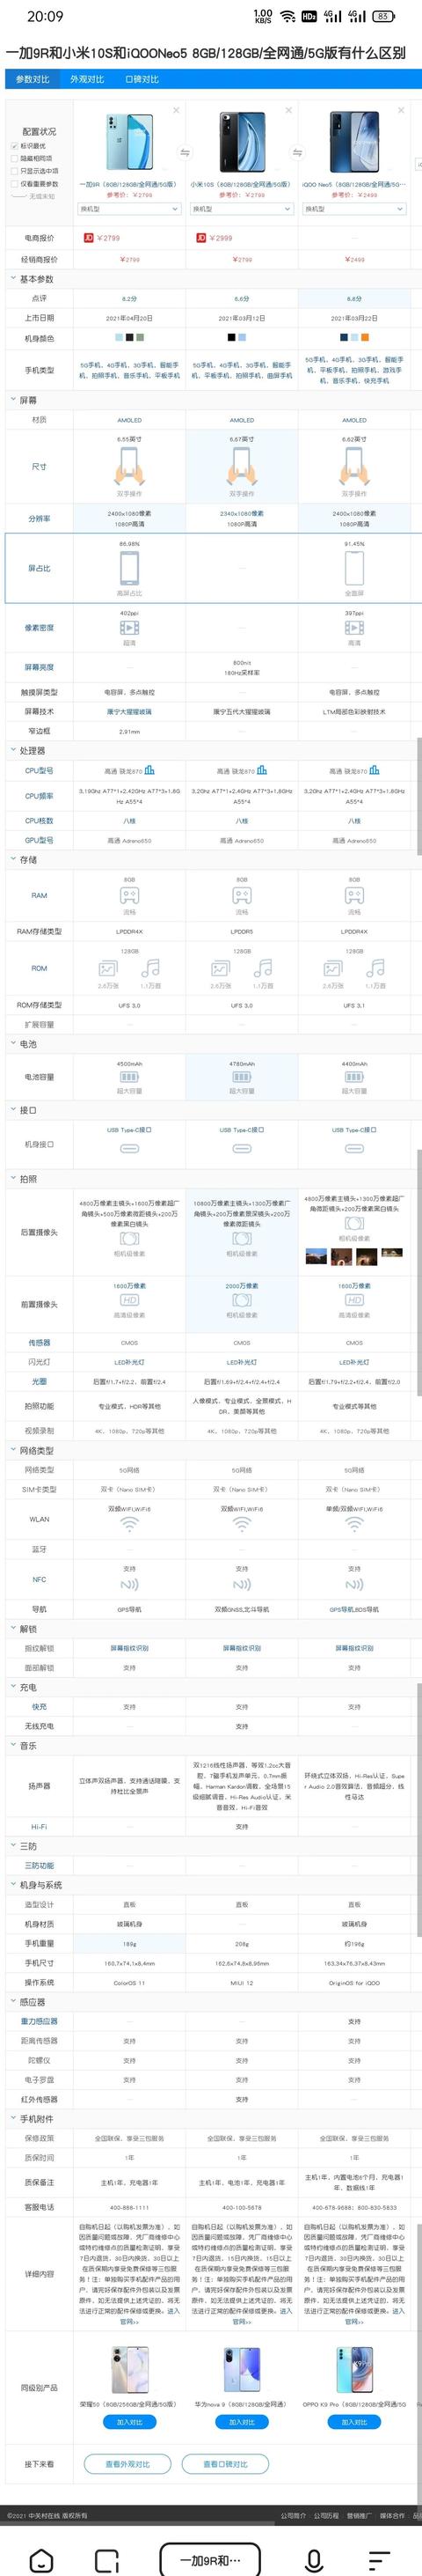Switch to the 外观对比 tab
The image size is (422, 2576).
point(87,79)
